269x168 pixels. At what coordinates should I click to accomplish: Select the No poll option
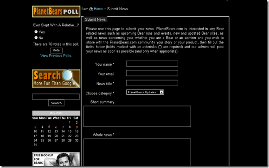pos(36,37)
